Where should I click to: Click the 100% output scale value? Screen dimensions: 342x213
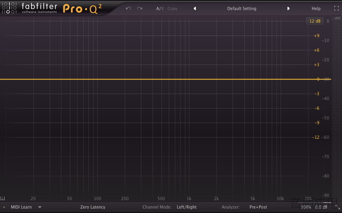coord(306,207)
